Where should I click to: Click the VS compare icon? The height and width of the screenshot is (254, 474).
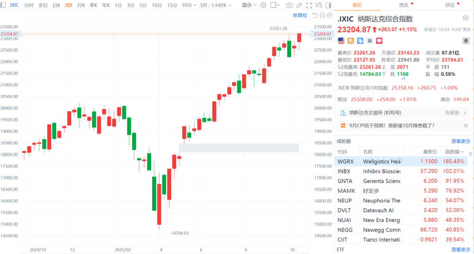(x=319, y=5)
